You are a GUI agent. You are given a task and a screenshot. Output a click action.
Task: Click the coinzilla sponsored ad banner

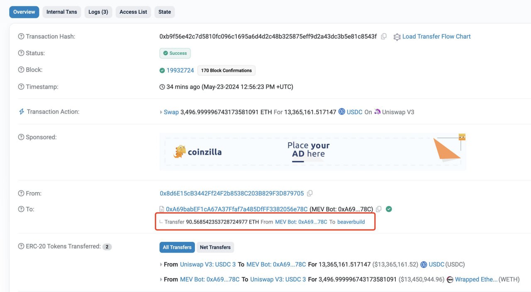[313, 152]
